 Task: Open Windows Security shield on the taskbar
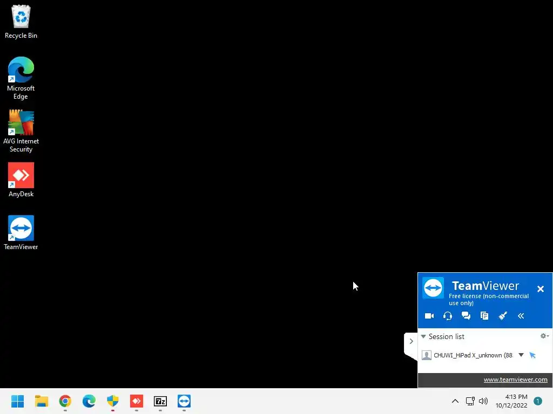[113, 401]
